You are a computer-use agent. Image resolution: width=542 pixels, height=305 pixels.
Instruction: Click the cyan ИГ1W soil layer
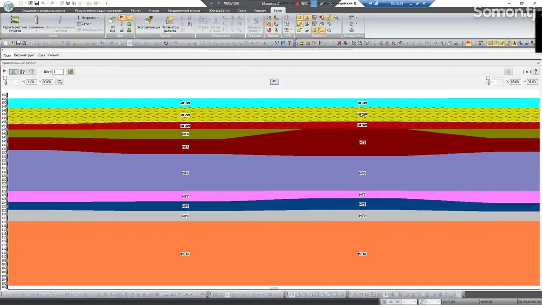point(274,103)
